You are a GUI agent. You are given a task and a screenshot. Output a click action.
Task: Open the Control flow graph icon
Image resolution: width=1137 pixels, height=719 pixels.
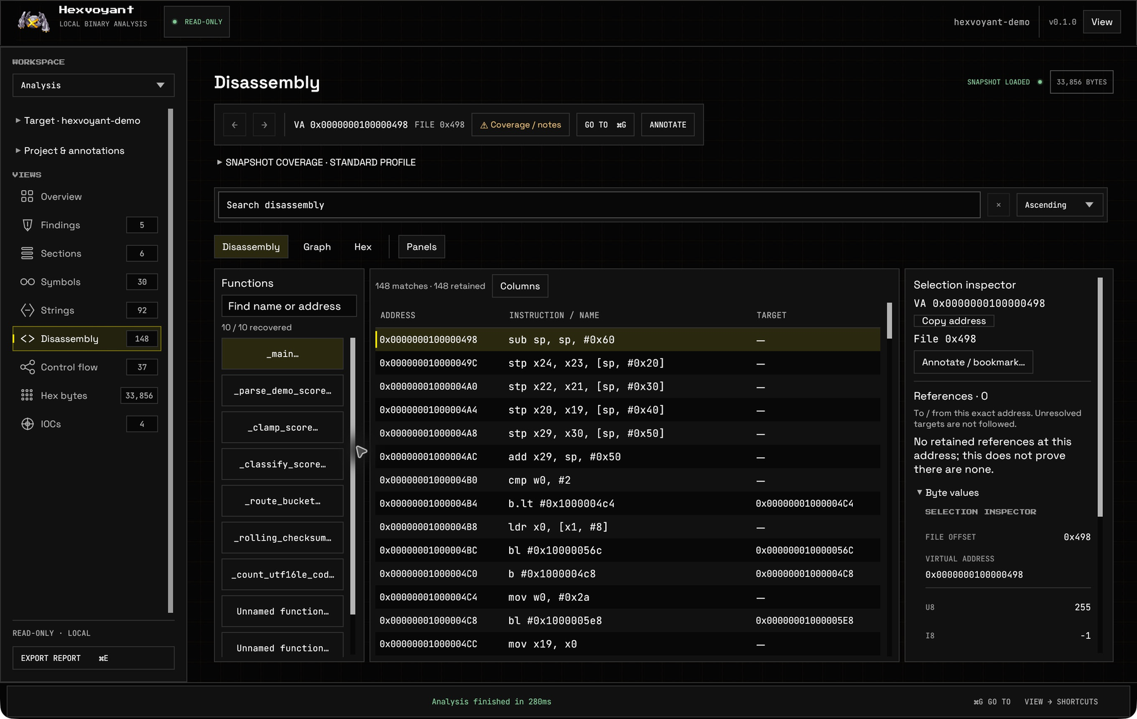click(27, 367)
